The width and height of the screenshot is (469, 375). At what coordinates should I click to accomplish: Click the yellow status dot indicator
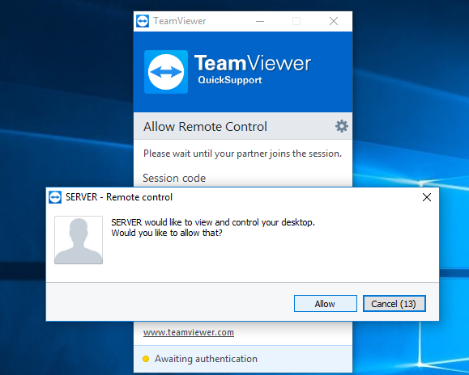click(146, 359)
